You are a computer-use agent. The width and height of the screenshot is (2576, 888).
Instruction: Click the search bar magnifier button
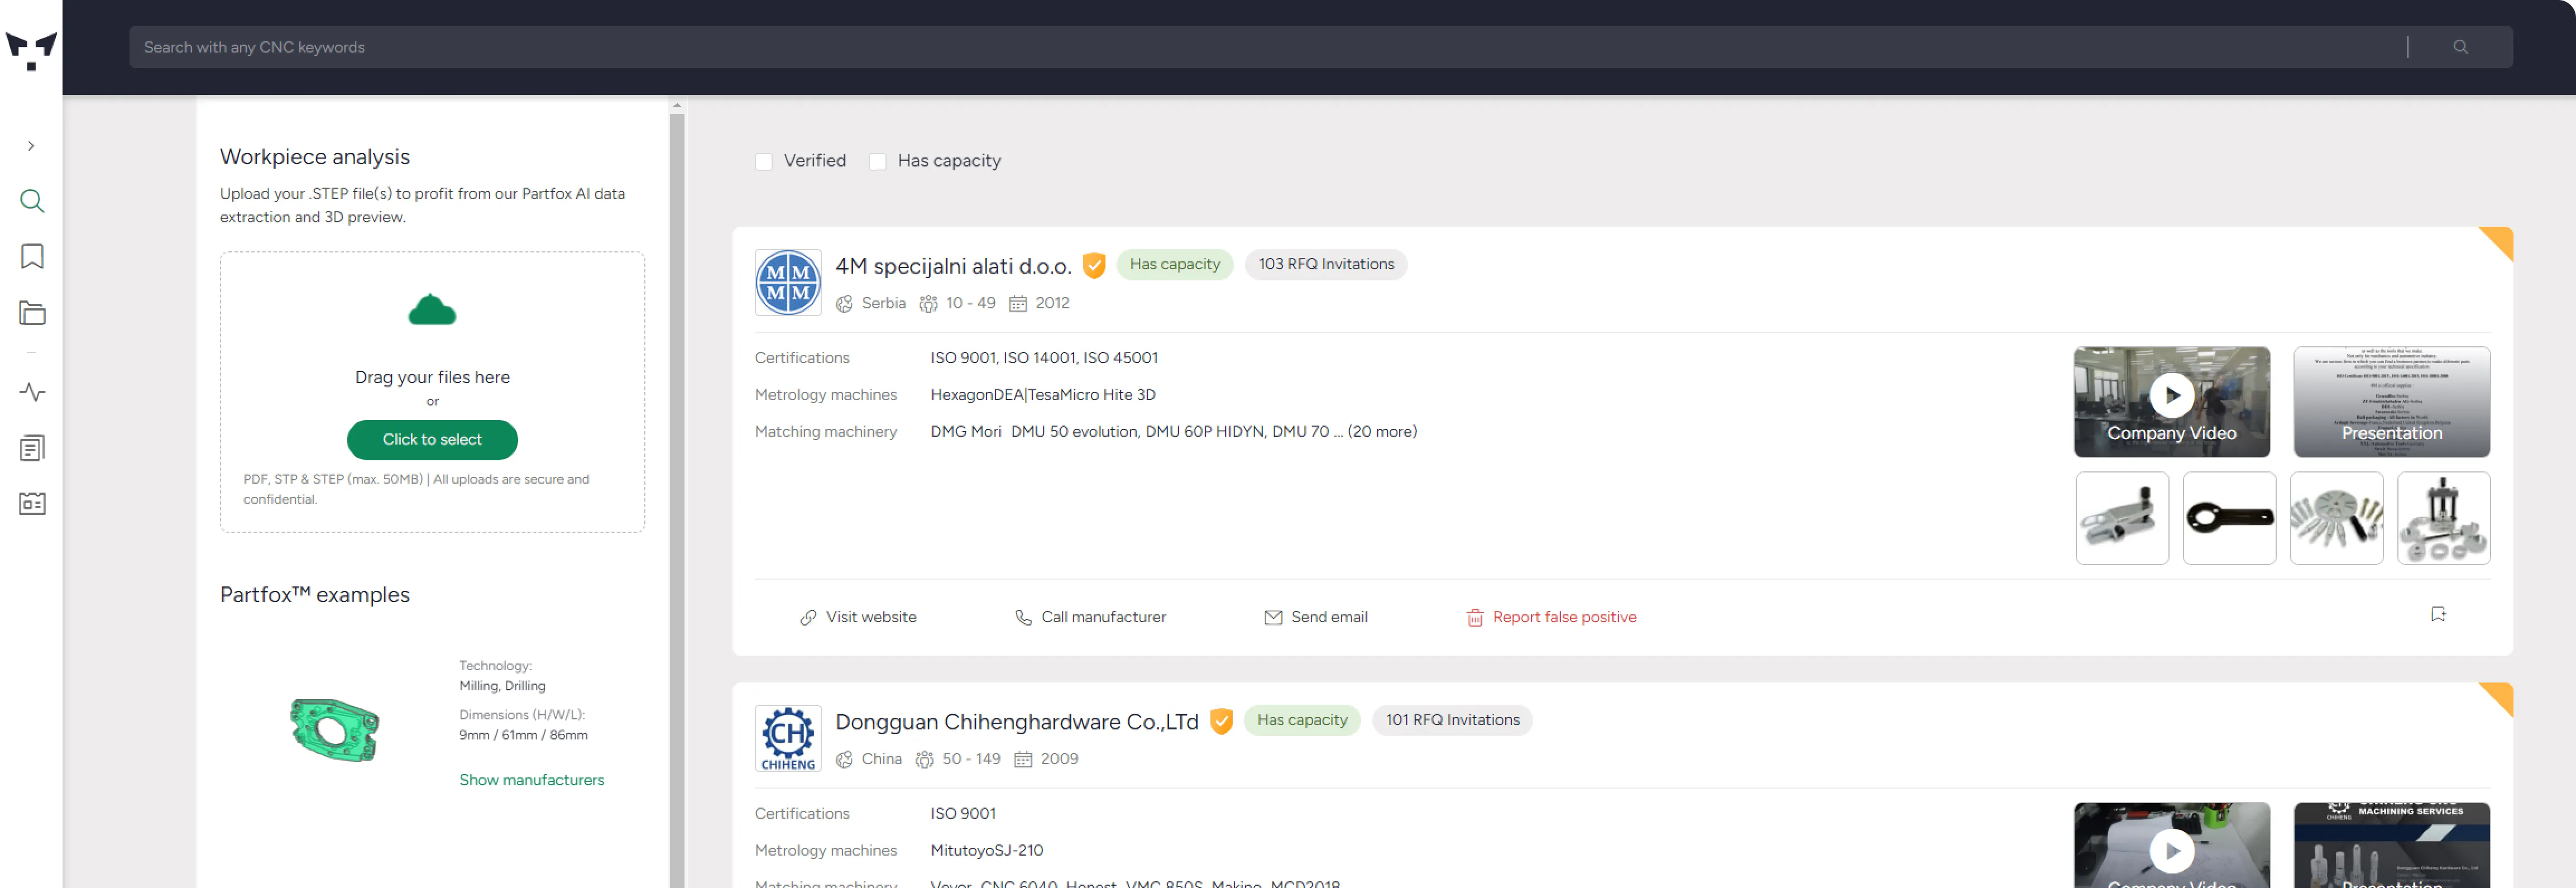click(2459, 47)
